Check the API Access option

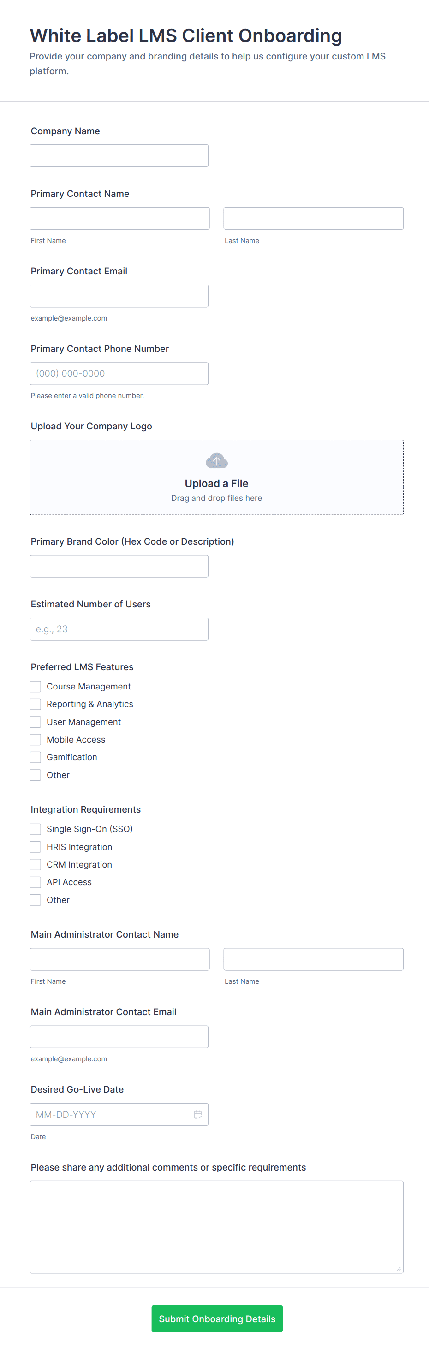pos(35,882)
